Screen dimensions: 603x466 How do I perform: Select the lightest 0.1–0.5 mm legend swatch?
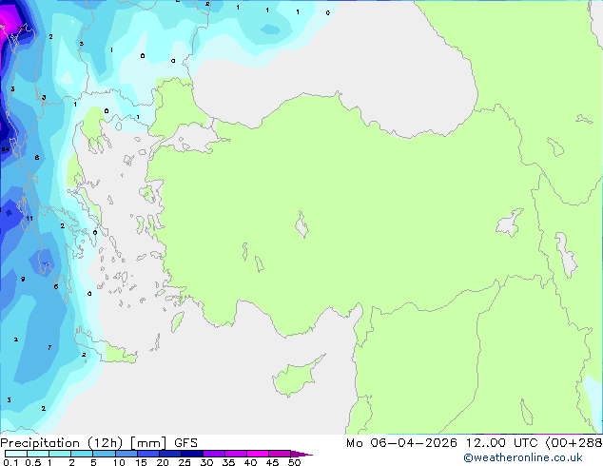tap(16, 454)
